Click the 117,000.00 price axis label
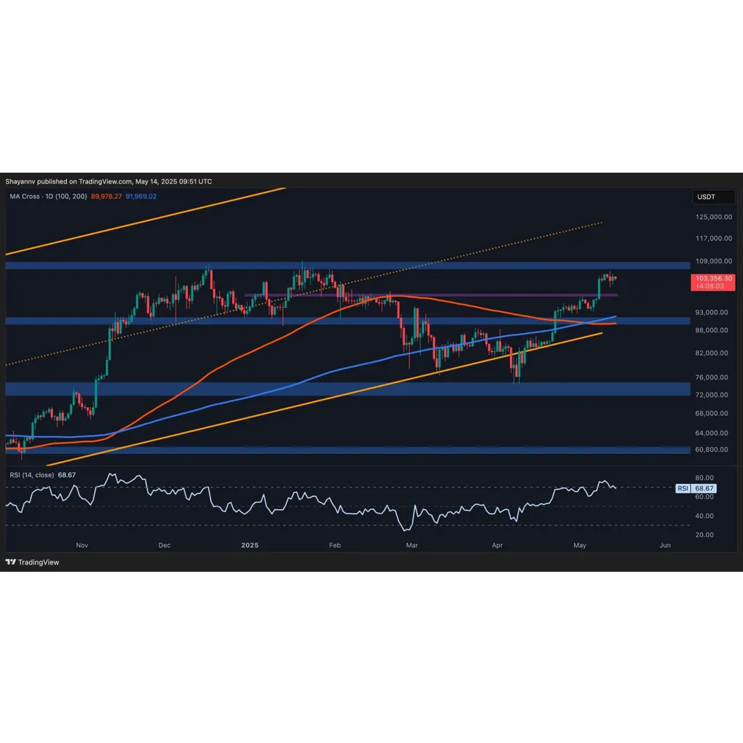Viewport: 743px width, 743px height. coord(714,238)
